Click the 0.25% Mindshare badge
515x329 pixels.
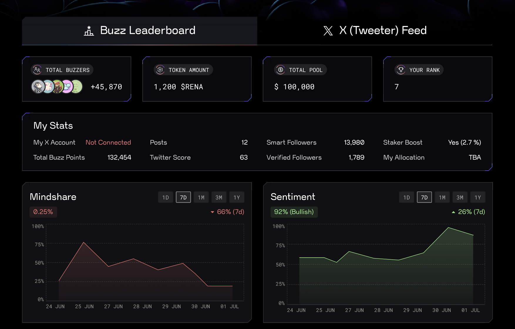click(43, 212)
